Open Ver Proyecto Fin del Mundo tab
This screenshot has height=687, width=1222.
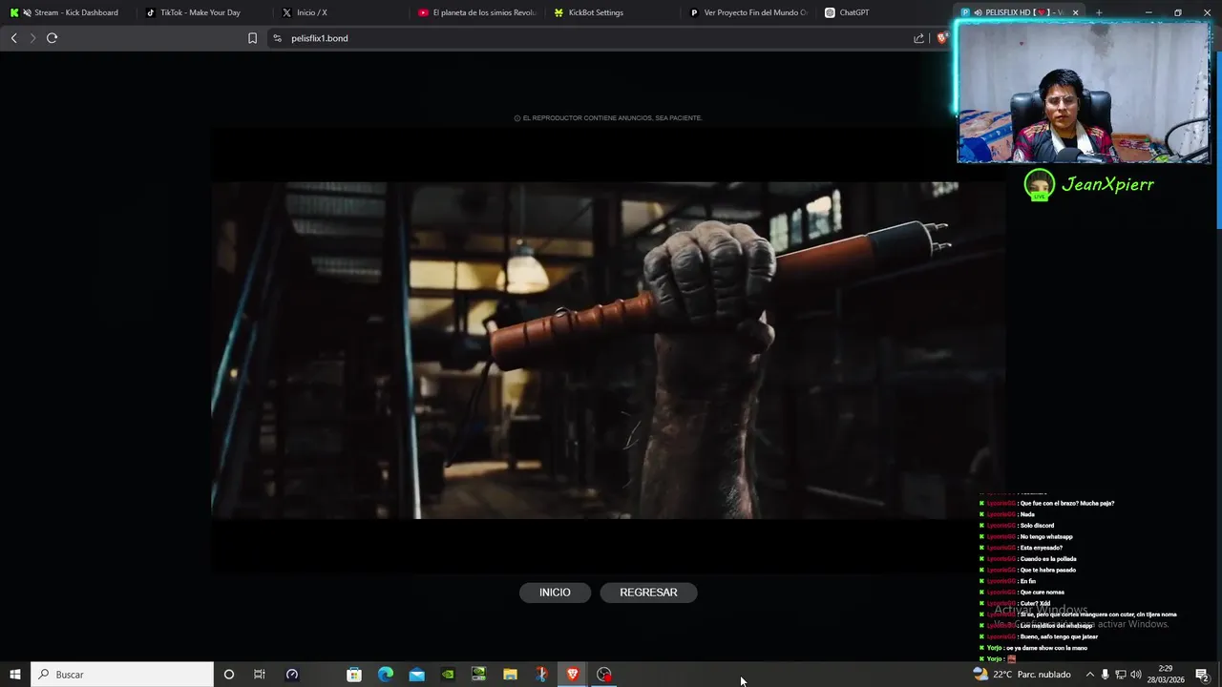[x=749, y=12]
